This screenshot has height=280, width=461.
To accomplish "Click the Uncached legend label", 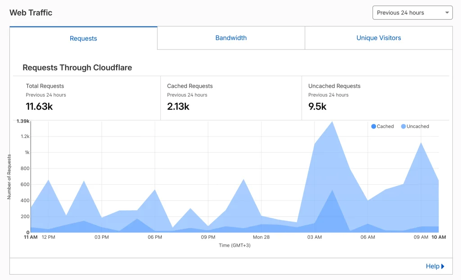I will coord(418,126).
